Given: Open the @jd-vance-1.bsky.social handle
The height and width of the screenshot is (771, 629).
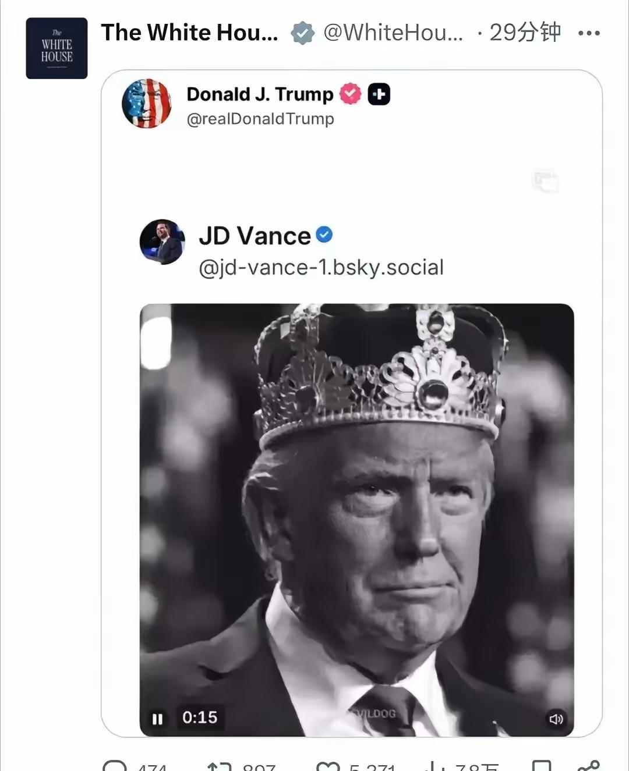Looking at the screenshot, I should coord(321,268).
